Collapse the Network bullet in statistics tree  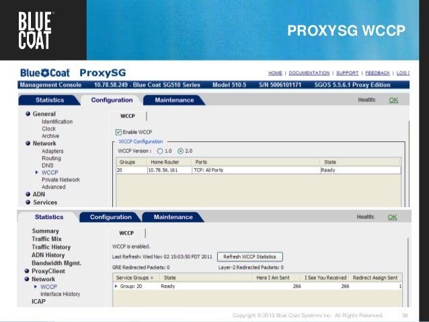coord(26,279)
